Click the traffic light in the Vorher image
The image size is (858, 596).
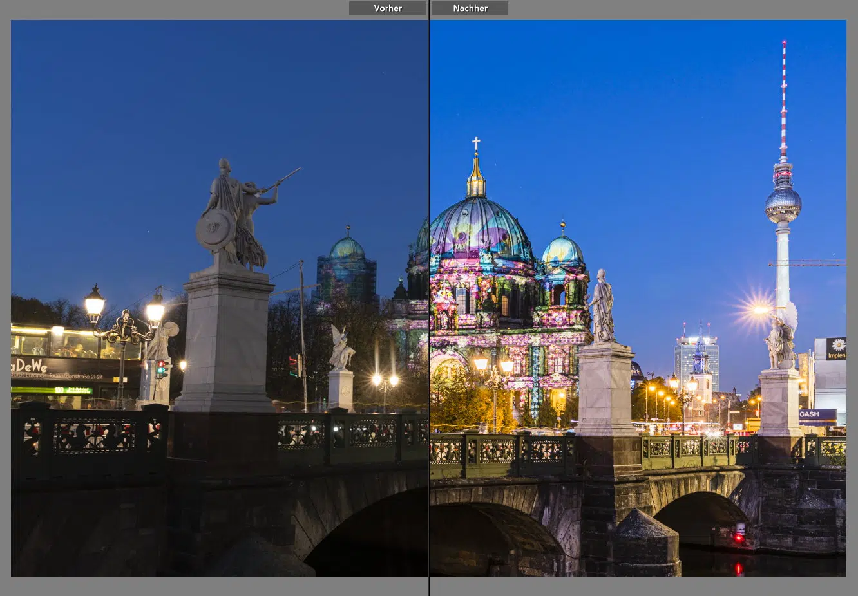[162, 369]
